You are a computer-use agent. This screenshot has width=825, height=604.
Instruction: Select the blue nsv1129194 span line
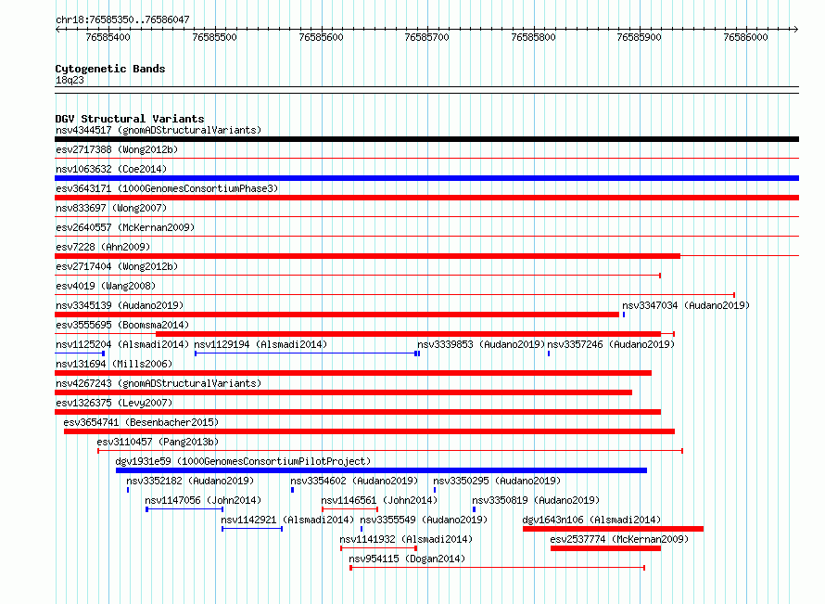307,353
